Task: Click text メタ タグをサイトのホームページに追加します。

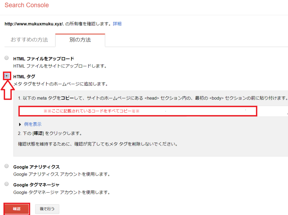Action: pyautogui.click(x=61, y=84)
